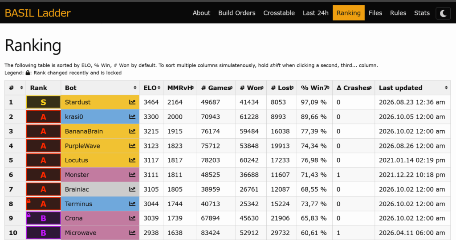Viewport: 456px width, 240px height.
Task: Open the Files page
Action: tap(375, 13)
